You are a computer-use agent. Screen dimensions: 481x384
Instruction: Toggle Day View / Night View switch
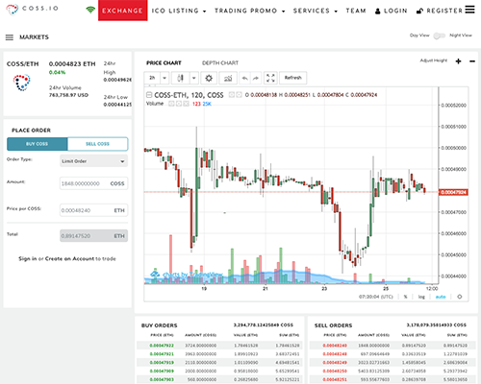click(440, 36)
